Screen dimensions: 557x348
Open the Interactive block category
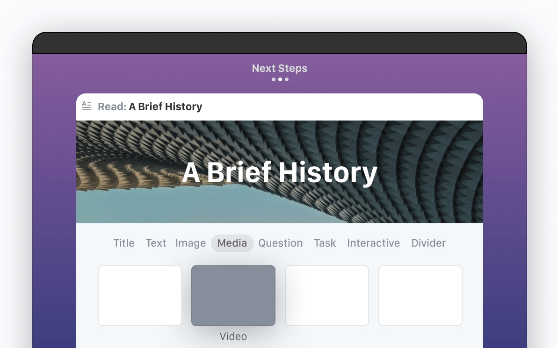tap(373, 243)
